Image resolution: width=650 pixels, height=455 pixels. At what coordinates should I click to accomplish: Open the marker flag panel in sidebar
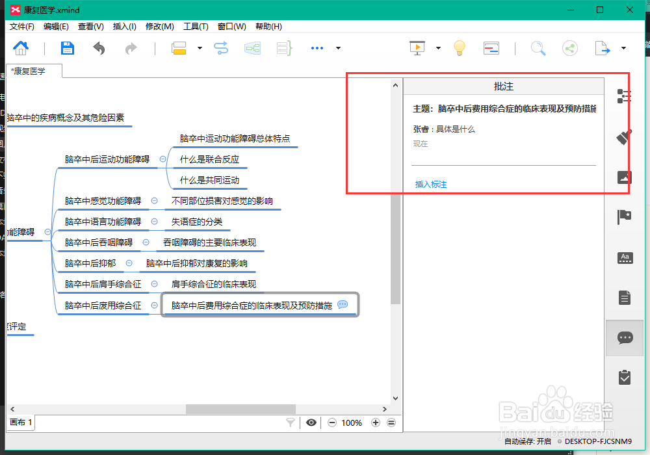[625, 218]
